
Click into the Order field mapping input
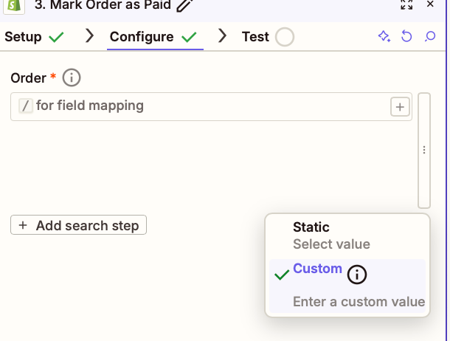(207, 106)
